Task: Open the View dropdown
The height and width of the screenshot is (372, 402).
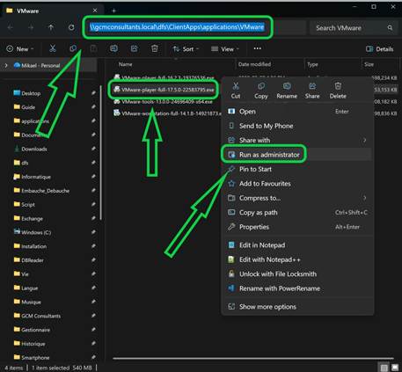Action: coord(225,49)
